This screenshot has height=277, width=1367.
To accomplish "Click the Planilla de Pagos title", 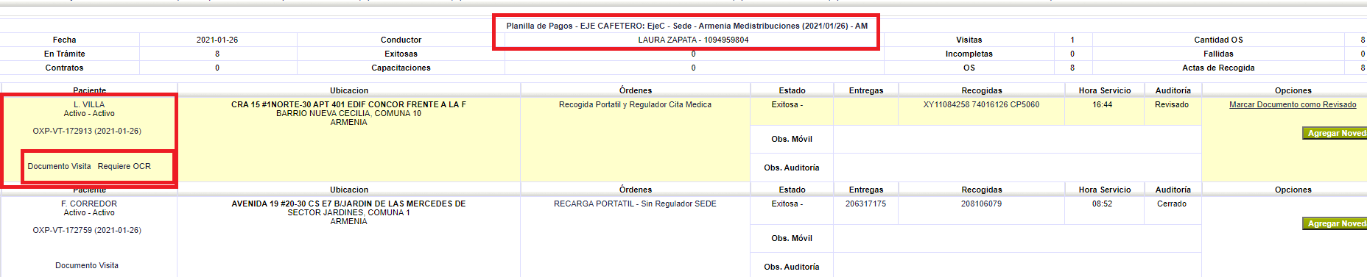I will (686, 26).
